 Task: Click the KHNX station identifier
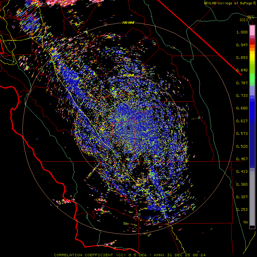click(160, 255)
